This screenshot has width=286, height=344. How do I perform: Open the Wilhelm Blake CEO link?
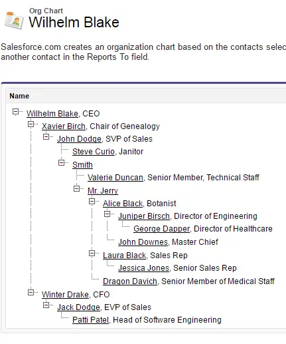[x=52, y=114]
